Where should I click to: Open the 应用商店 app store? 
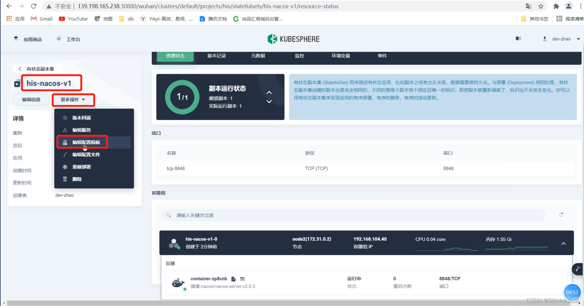point(28,39)
